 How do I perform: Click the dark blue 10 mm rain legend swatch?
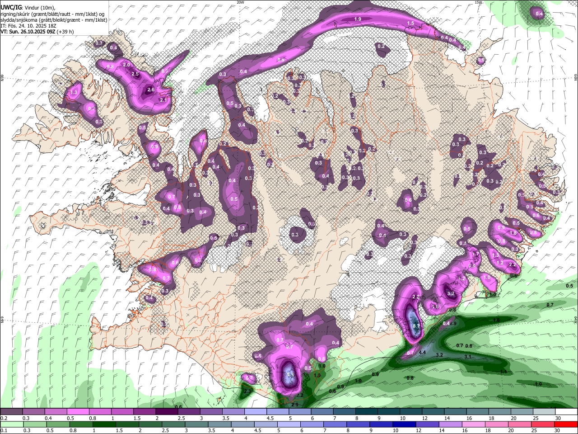403,425
